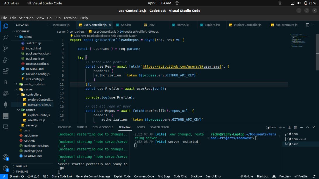Image resolution: width=319 pixels, height=179 pixels.
Task: Close the userController.js tab
Action: pos(110,25)
